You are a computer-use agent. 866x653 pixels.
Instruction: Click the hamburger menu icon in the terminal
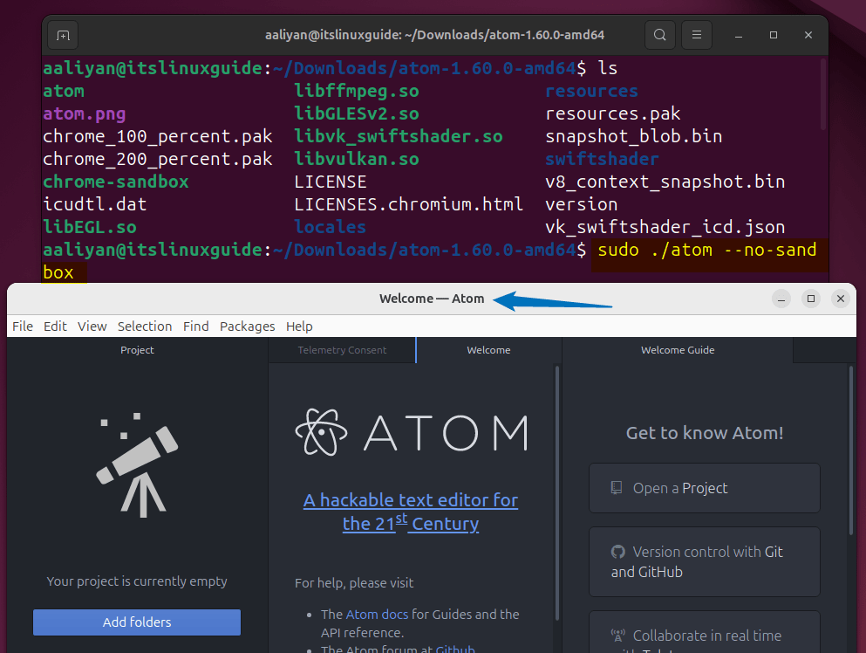tap(696, 35)
